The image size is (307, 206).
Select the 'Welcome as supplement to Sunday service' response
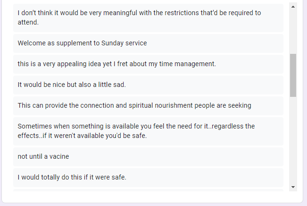(x=148, y=43)
